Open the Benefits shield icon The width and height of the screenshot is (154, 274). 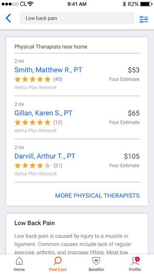tap(96, 261)
